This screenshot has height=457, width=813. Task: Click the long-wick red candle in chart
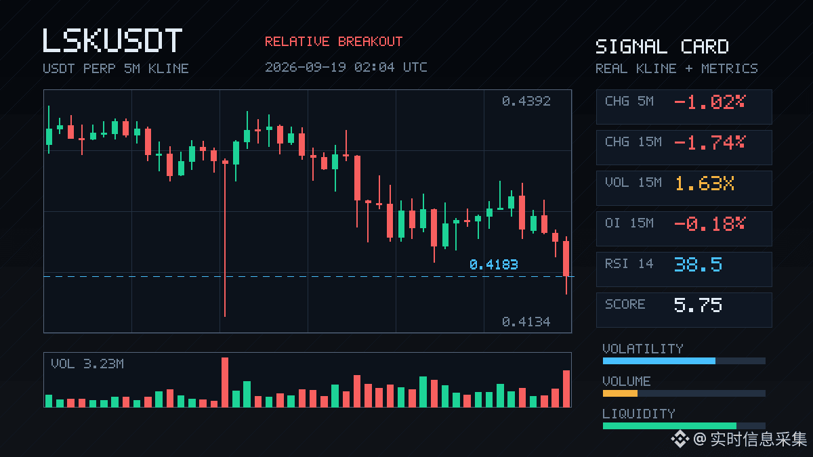(225, 238)
